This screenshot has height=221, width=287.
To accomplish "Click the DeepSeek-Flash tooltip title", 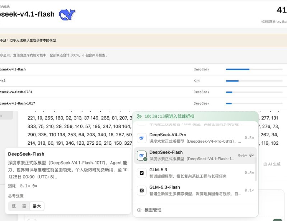I will tap(26, 154).
